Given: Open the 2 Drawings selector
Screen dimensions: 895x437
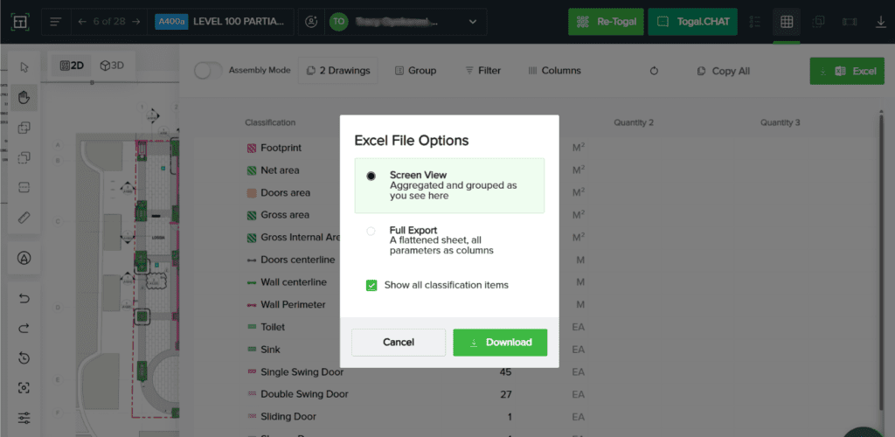Looking at the screenshot, I should 338,71.
